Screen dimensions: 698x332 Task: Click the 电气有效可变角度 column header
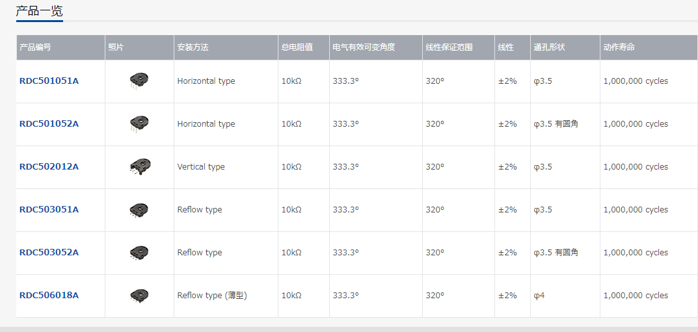pyautogui.click(x=364, y=47)
